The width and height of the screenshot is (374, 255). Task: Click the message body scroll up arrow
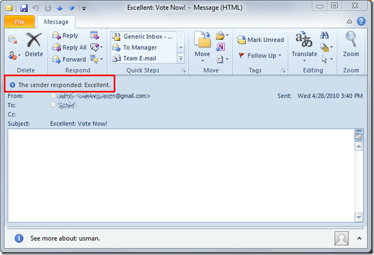click(359, 146)
